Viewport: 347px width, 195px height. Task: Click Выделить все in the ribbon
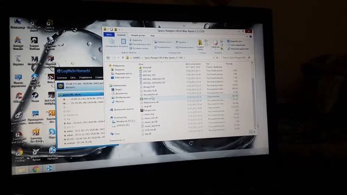tap(235, 41)
